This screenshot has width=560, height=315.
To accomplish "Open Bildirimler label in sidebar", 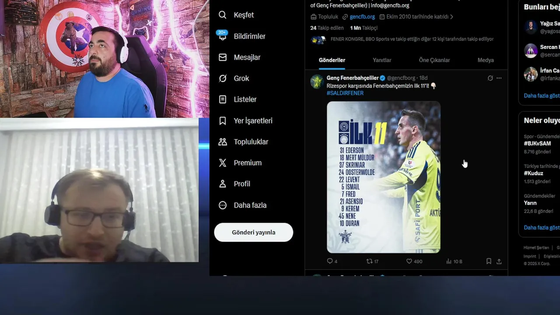I will click(x=249, y=36).
